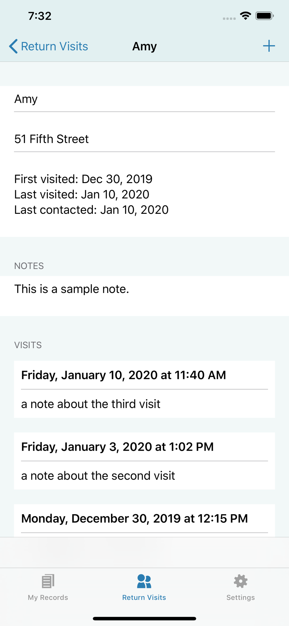The width and height of the screenshot is (289, 626).
Task: Tap the battery status icon
Action: coord(265,16)
